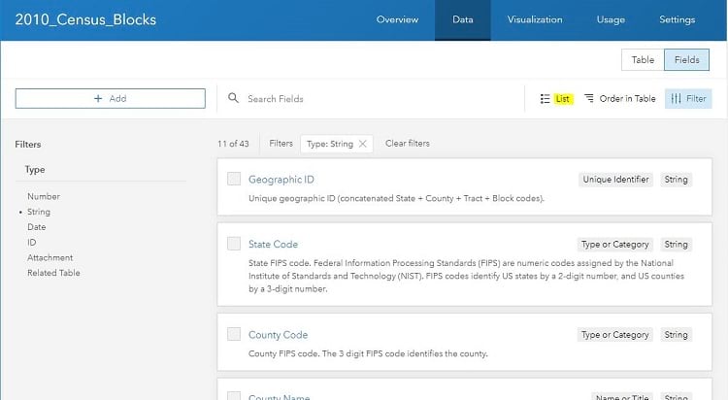728x400 pixels.
Task: Open the County Code field link
Action: 278,335
